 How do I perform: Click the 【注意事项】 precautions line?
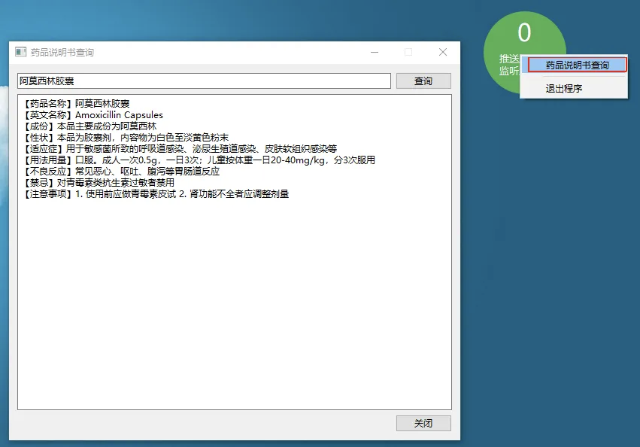coord(156,194)
